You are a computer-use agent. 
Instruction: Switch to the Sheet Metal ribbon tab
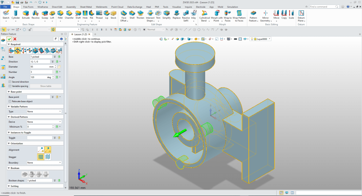(86, 7)
